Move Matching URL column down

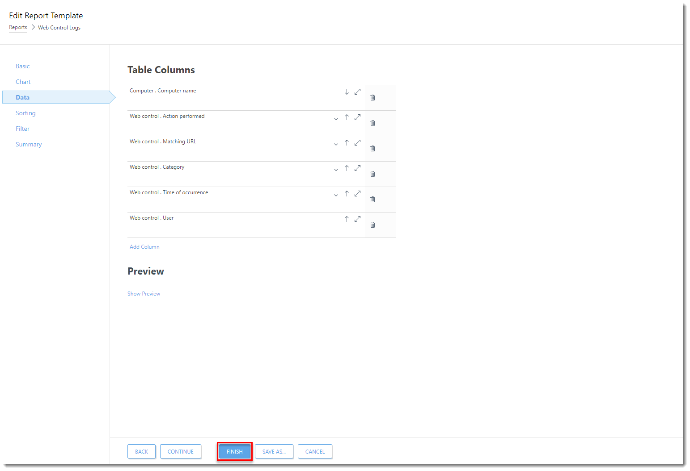[x=336, y=143]
